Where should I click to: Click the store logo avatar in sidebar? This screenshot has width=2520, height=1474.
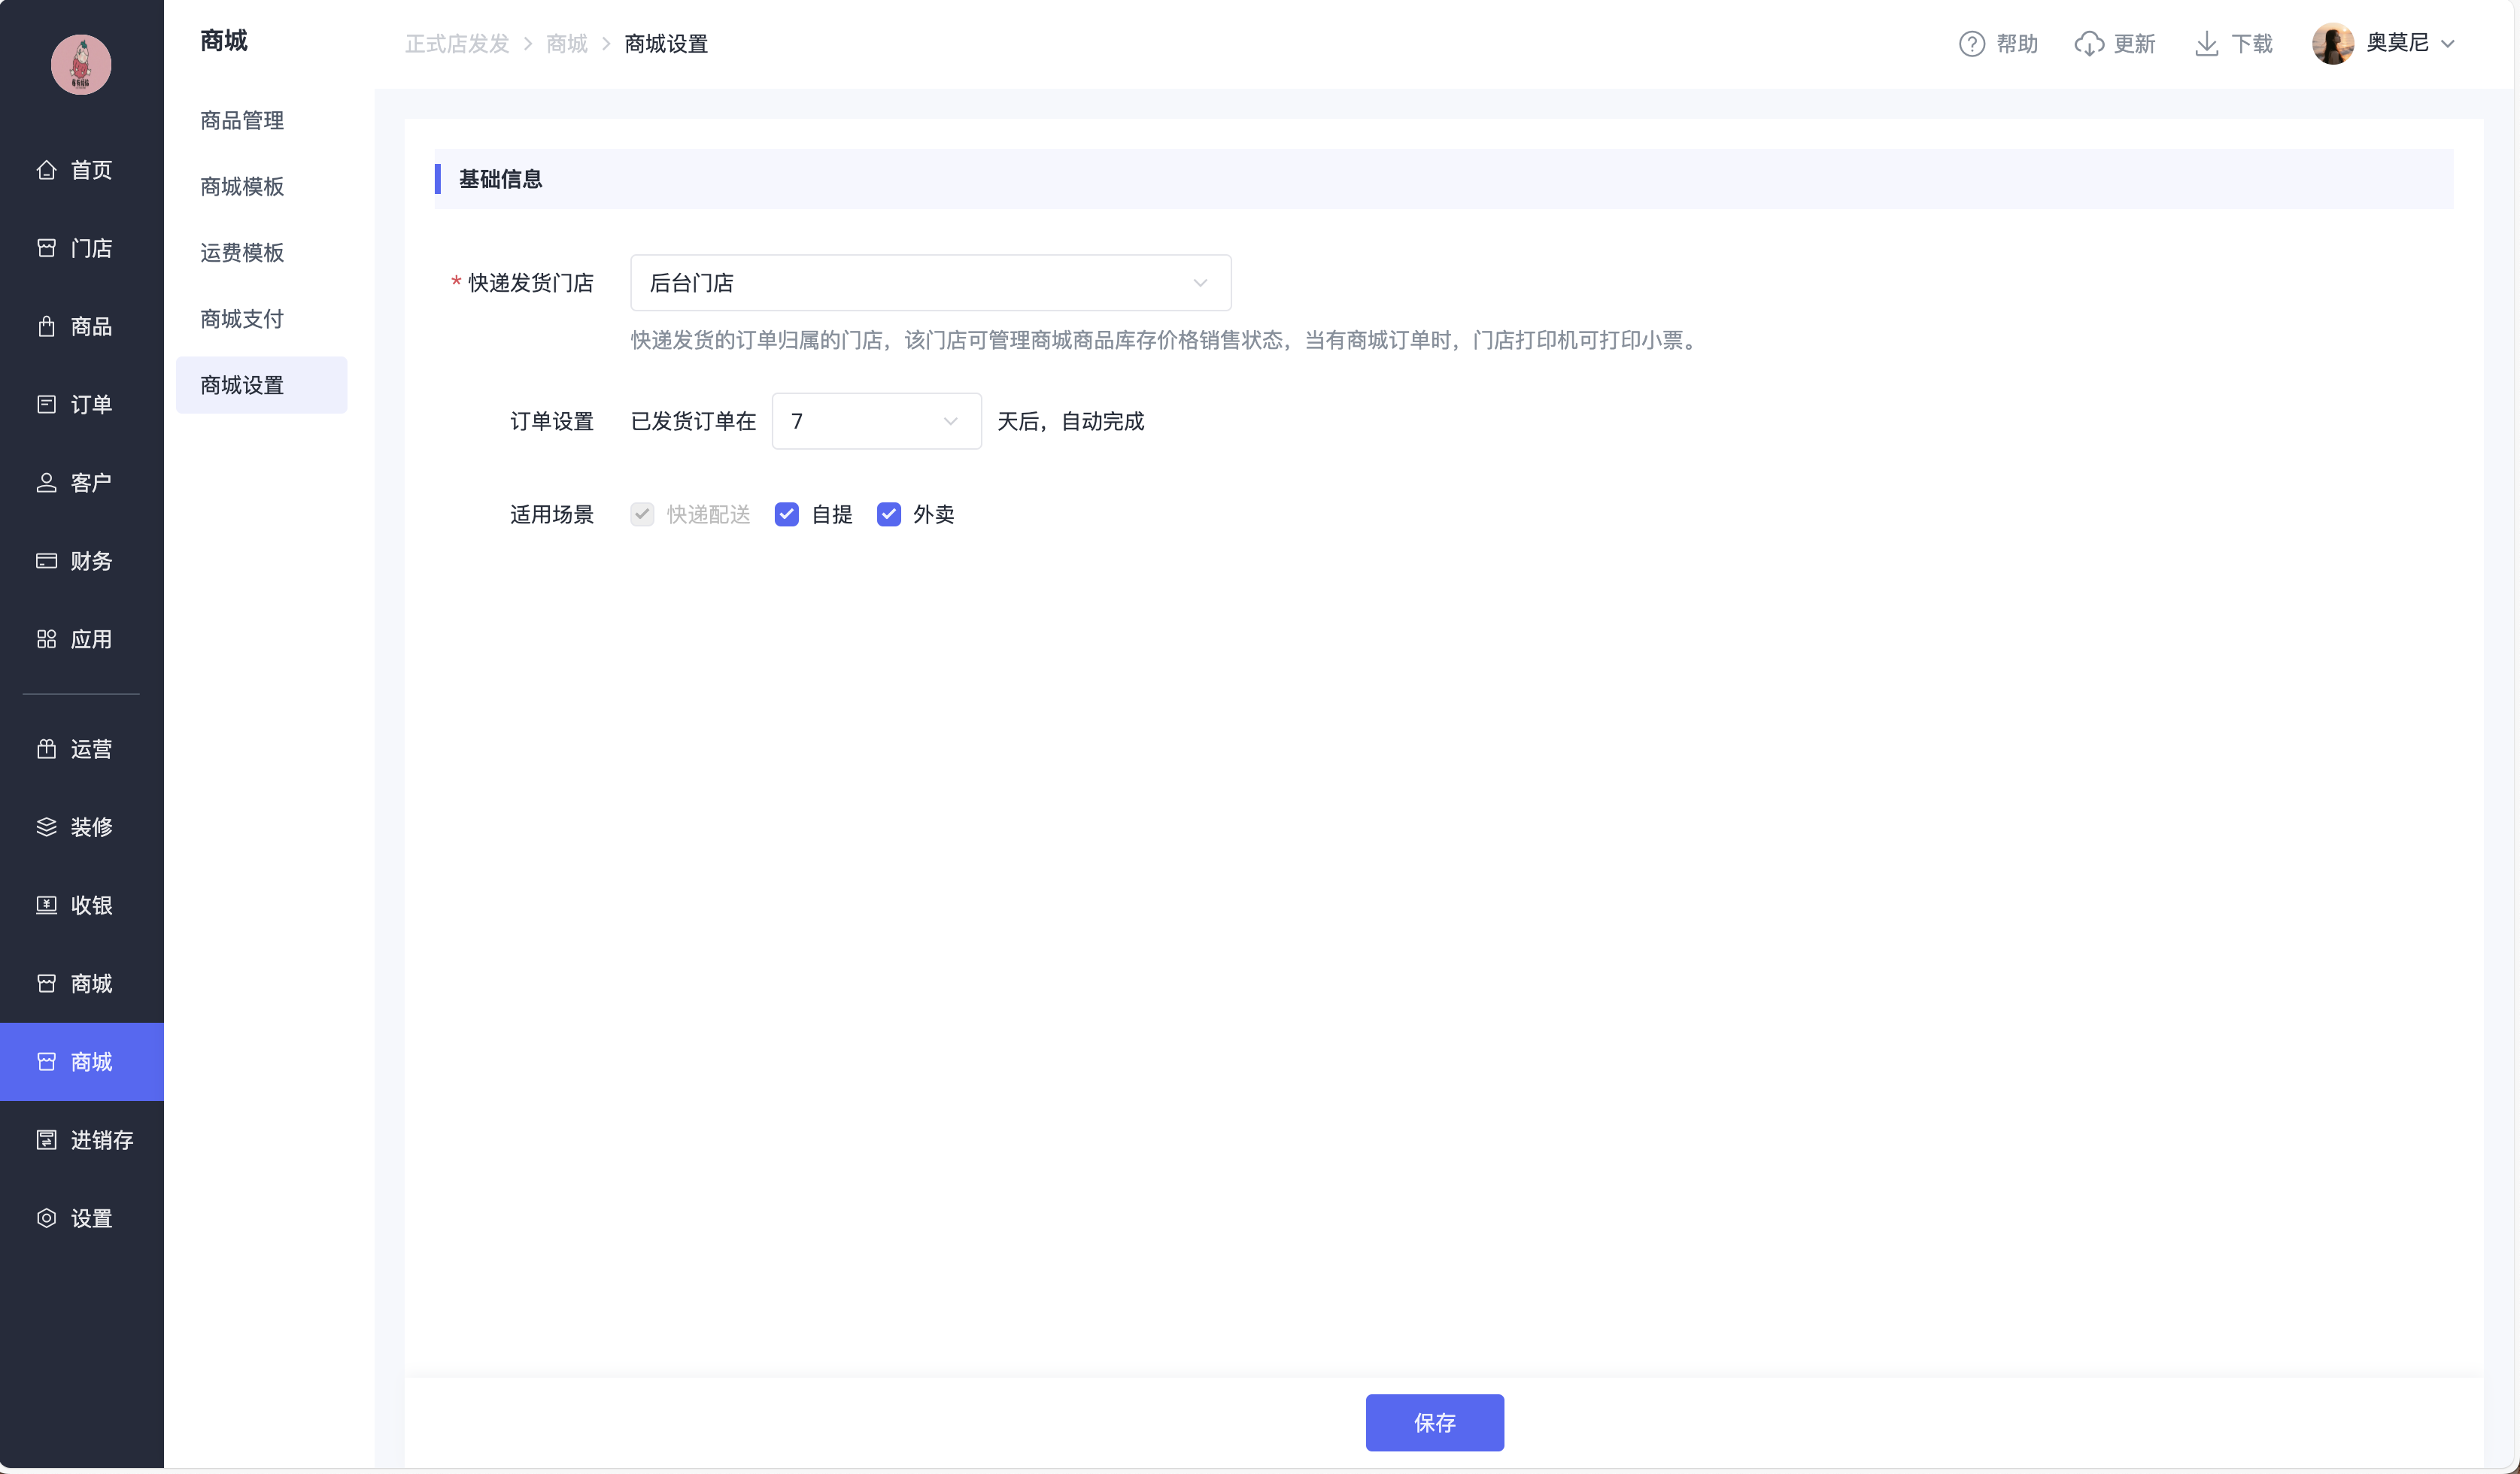tap(81, 65)
